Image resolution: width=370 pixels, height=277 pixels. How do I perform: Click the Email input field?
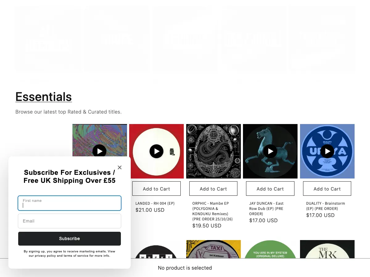pos(69,221)
